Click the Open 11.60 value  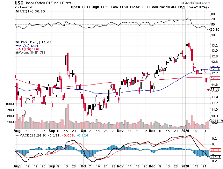tap(80, 7)
